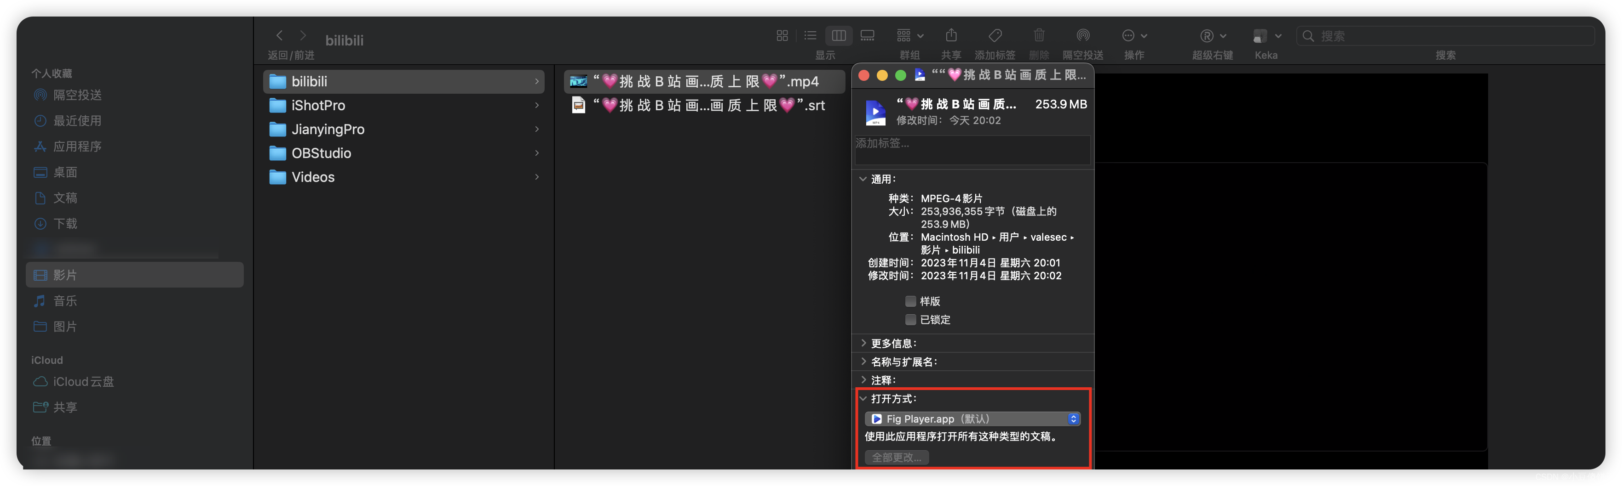This screenshot has width=1622, height=486.
Task: Open Music in the sidebar
Action: tap(134, 300)
